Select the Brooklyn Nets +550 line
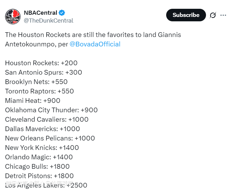The width and height of the screenshot is (227, 191). (36, 82)
